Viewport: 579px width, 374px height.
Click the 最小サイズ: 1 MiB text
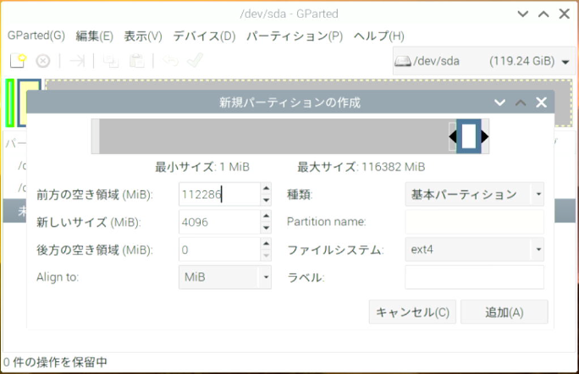[x=202, y=167]
